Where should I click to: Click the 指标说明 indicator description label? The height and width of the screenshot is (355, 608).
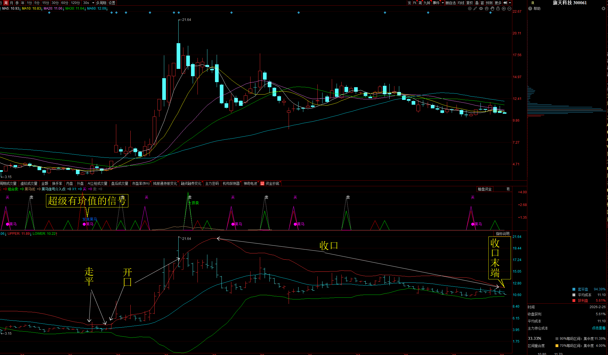point(502,234)
